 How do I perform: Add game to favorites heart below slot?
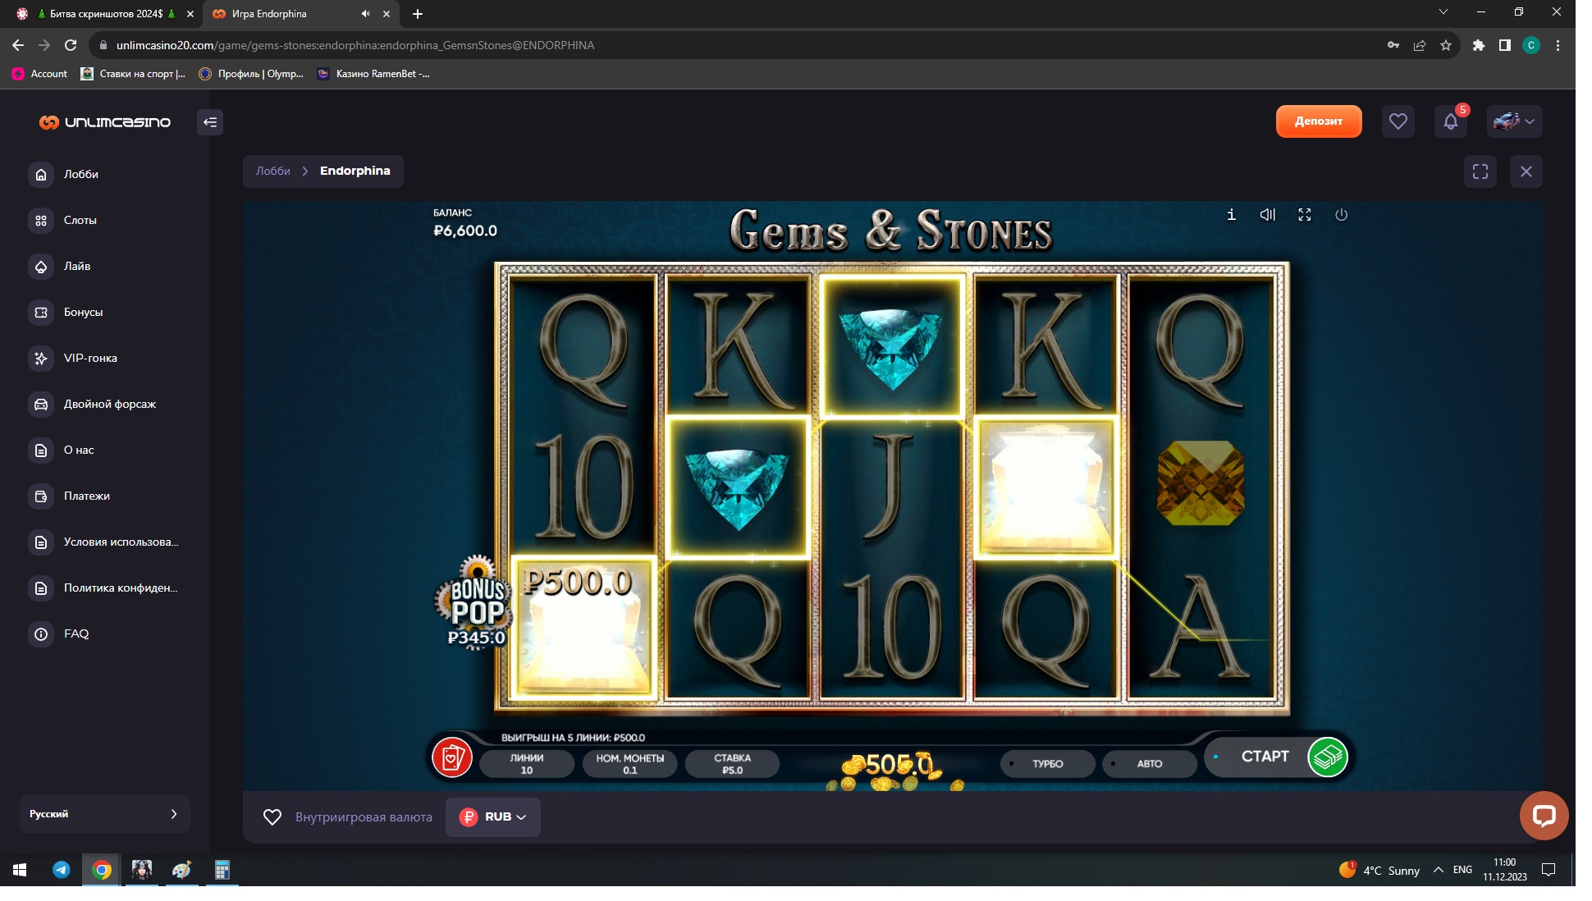pos(272,817)
